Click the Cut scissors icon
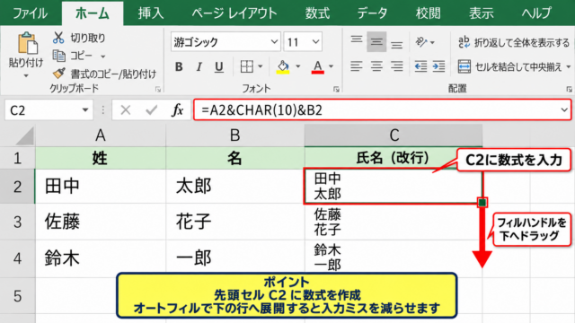 tap(58, 38)
